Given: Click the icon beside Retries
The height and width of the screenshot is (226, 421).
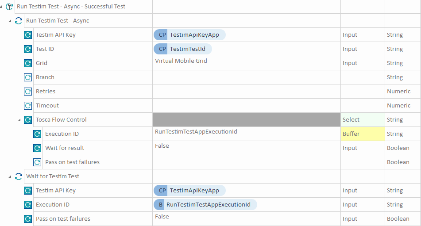Looking at the screenshot, I should (x=28, y=92).
